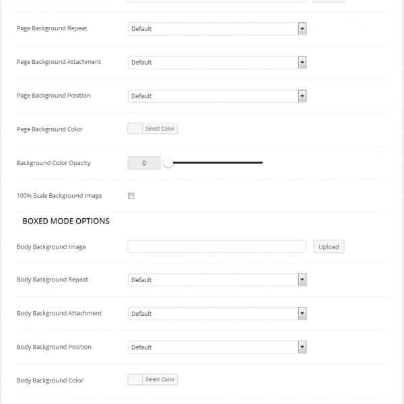Click the Background Color Opacity value box

pyautogui.click(x=144, y=163)
